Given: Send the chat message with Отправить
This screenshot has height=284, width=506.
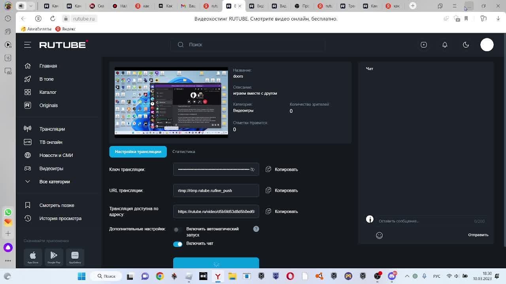Looking at the screenshot, I should coord(478,235).
